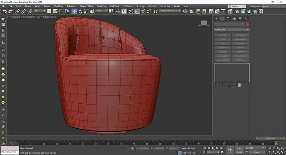Click the Undo arrow icon

(5, 11)
